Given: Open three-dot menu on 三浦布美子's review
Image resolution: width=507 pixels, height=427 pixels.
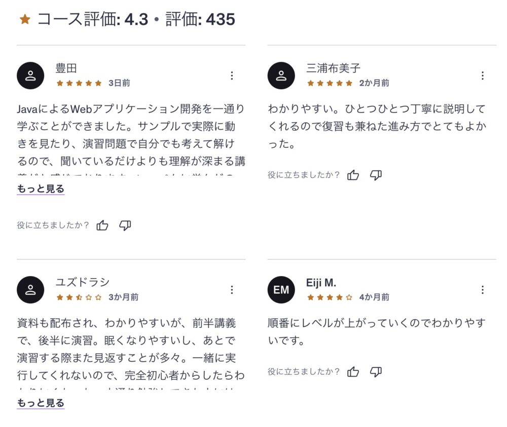Looking at the screenshot, I should (482, 75).
